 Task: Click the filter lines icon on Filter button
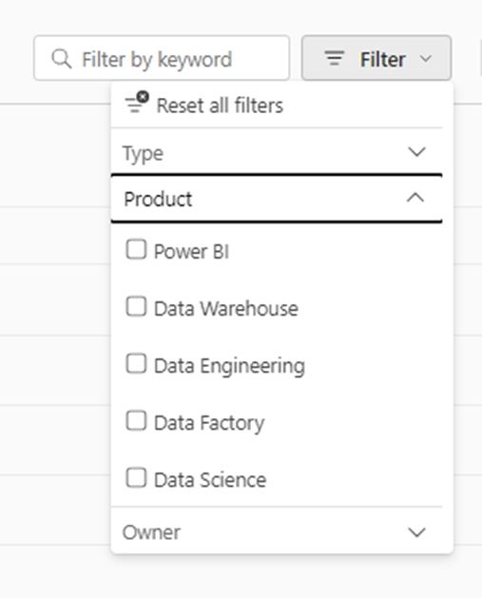tap(335, 58)
